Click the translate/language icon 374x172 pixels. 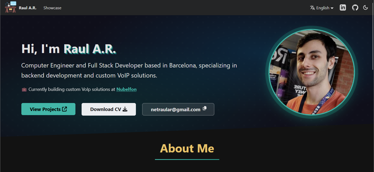click(312, 8)
